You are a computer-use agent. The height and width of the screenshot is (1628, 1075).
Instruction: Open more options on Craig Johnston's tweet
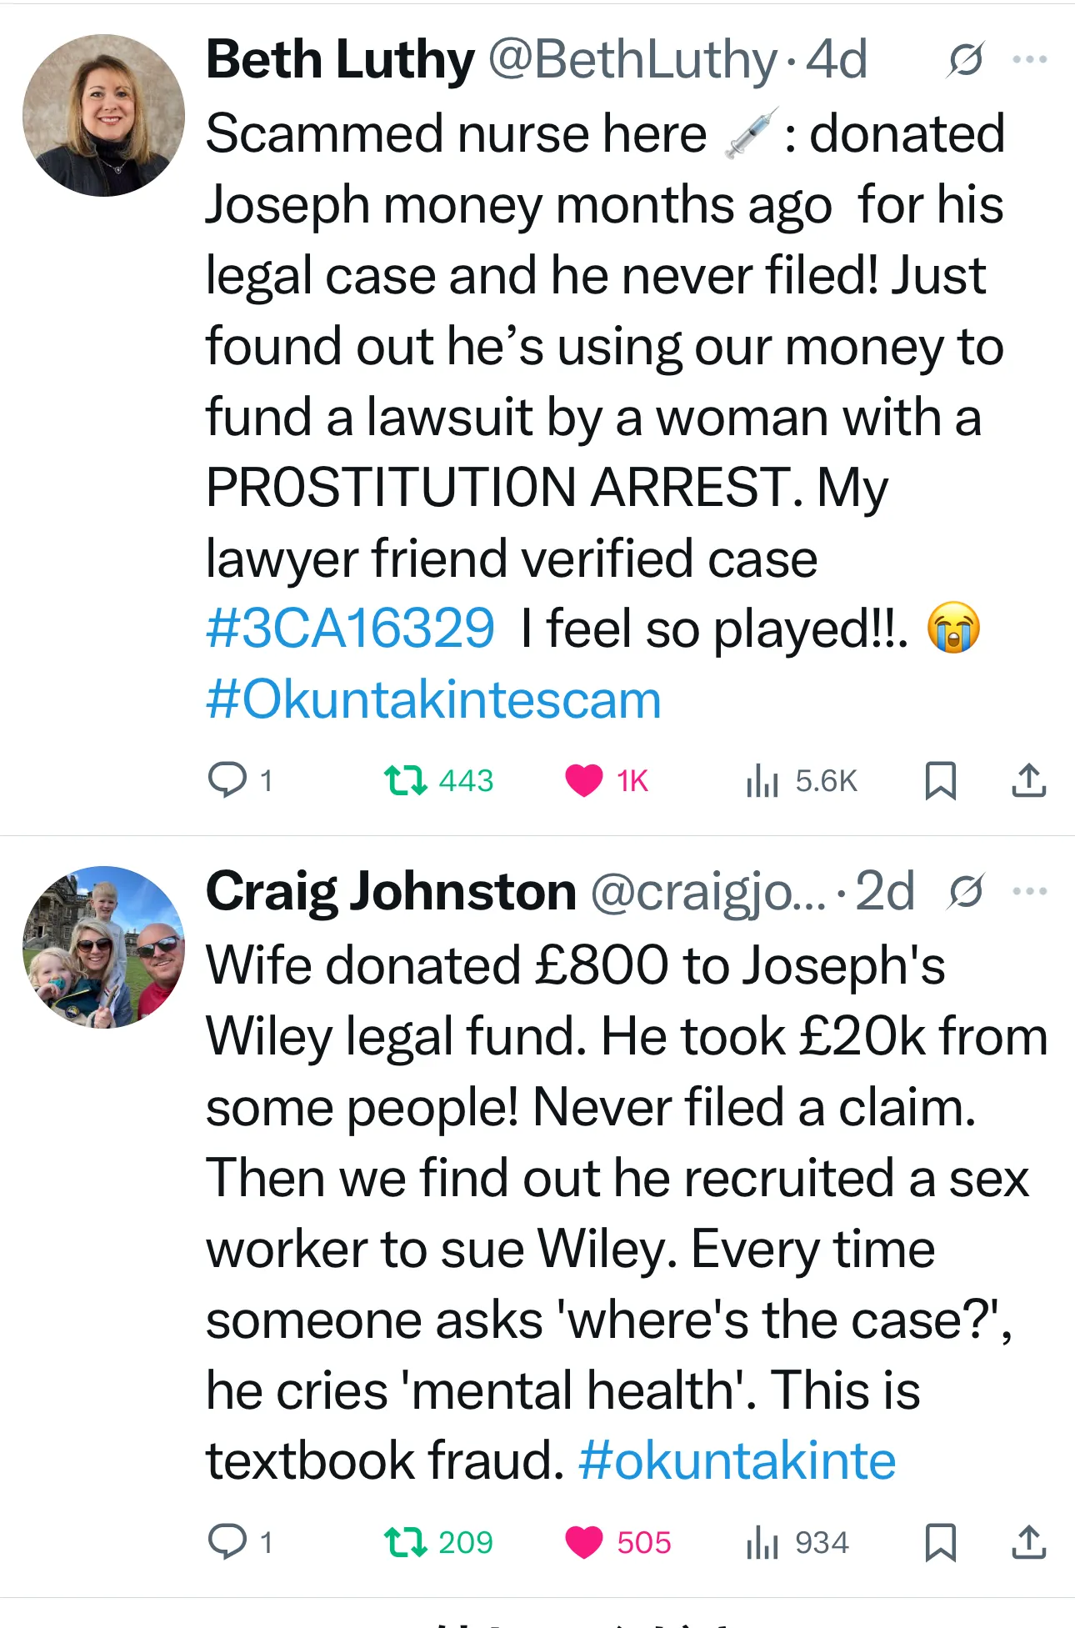[1030, 891]
